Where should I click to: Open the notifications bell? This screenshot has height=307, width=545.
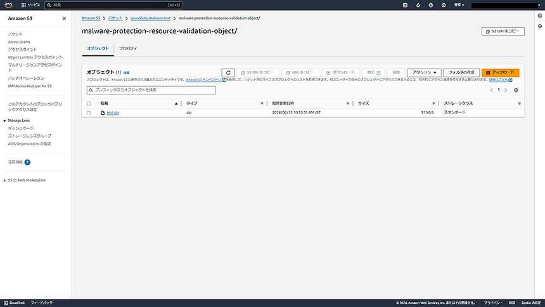click(418, 5)
